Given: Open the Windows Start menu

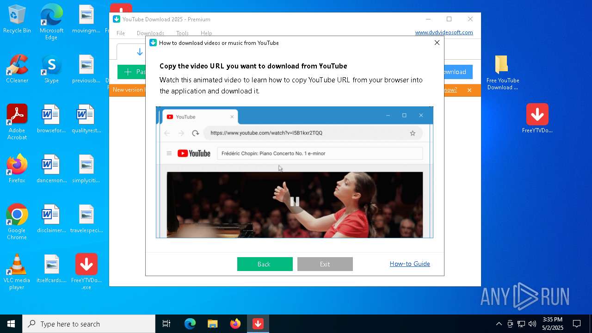Looking at the screenshot, I should (x=11, y=324).
